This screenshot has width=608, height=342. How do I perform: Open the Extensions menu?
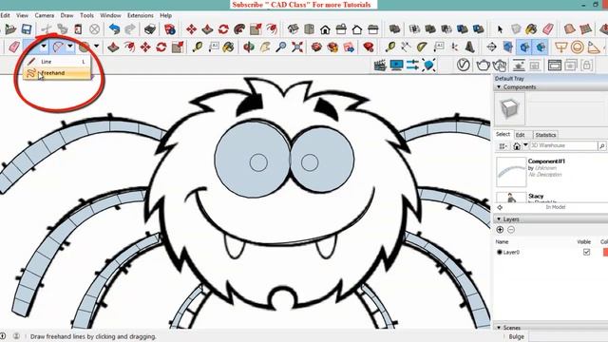140,15
